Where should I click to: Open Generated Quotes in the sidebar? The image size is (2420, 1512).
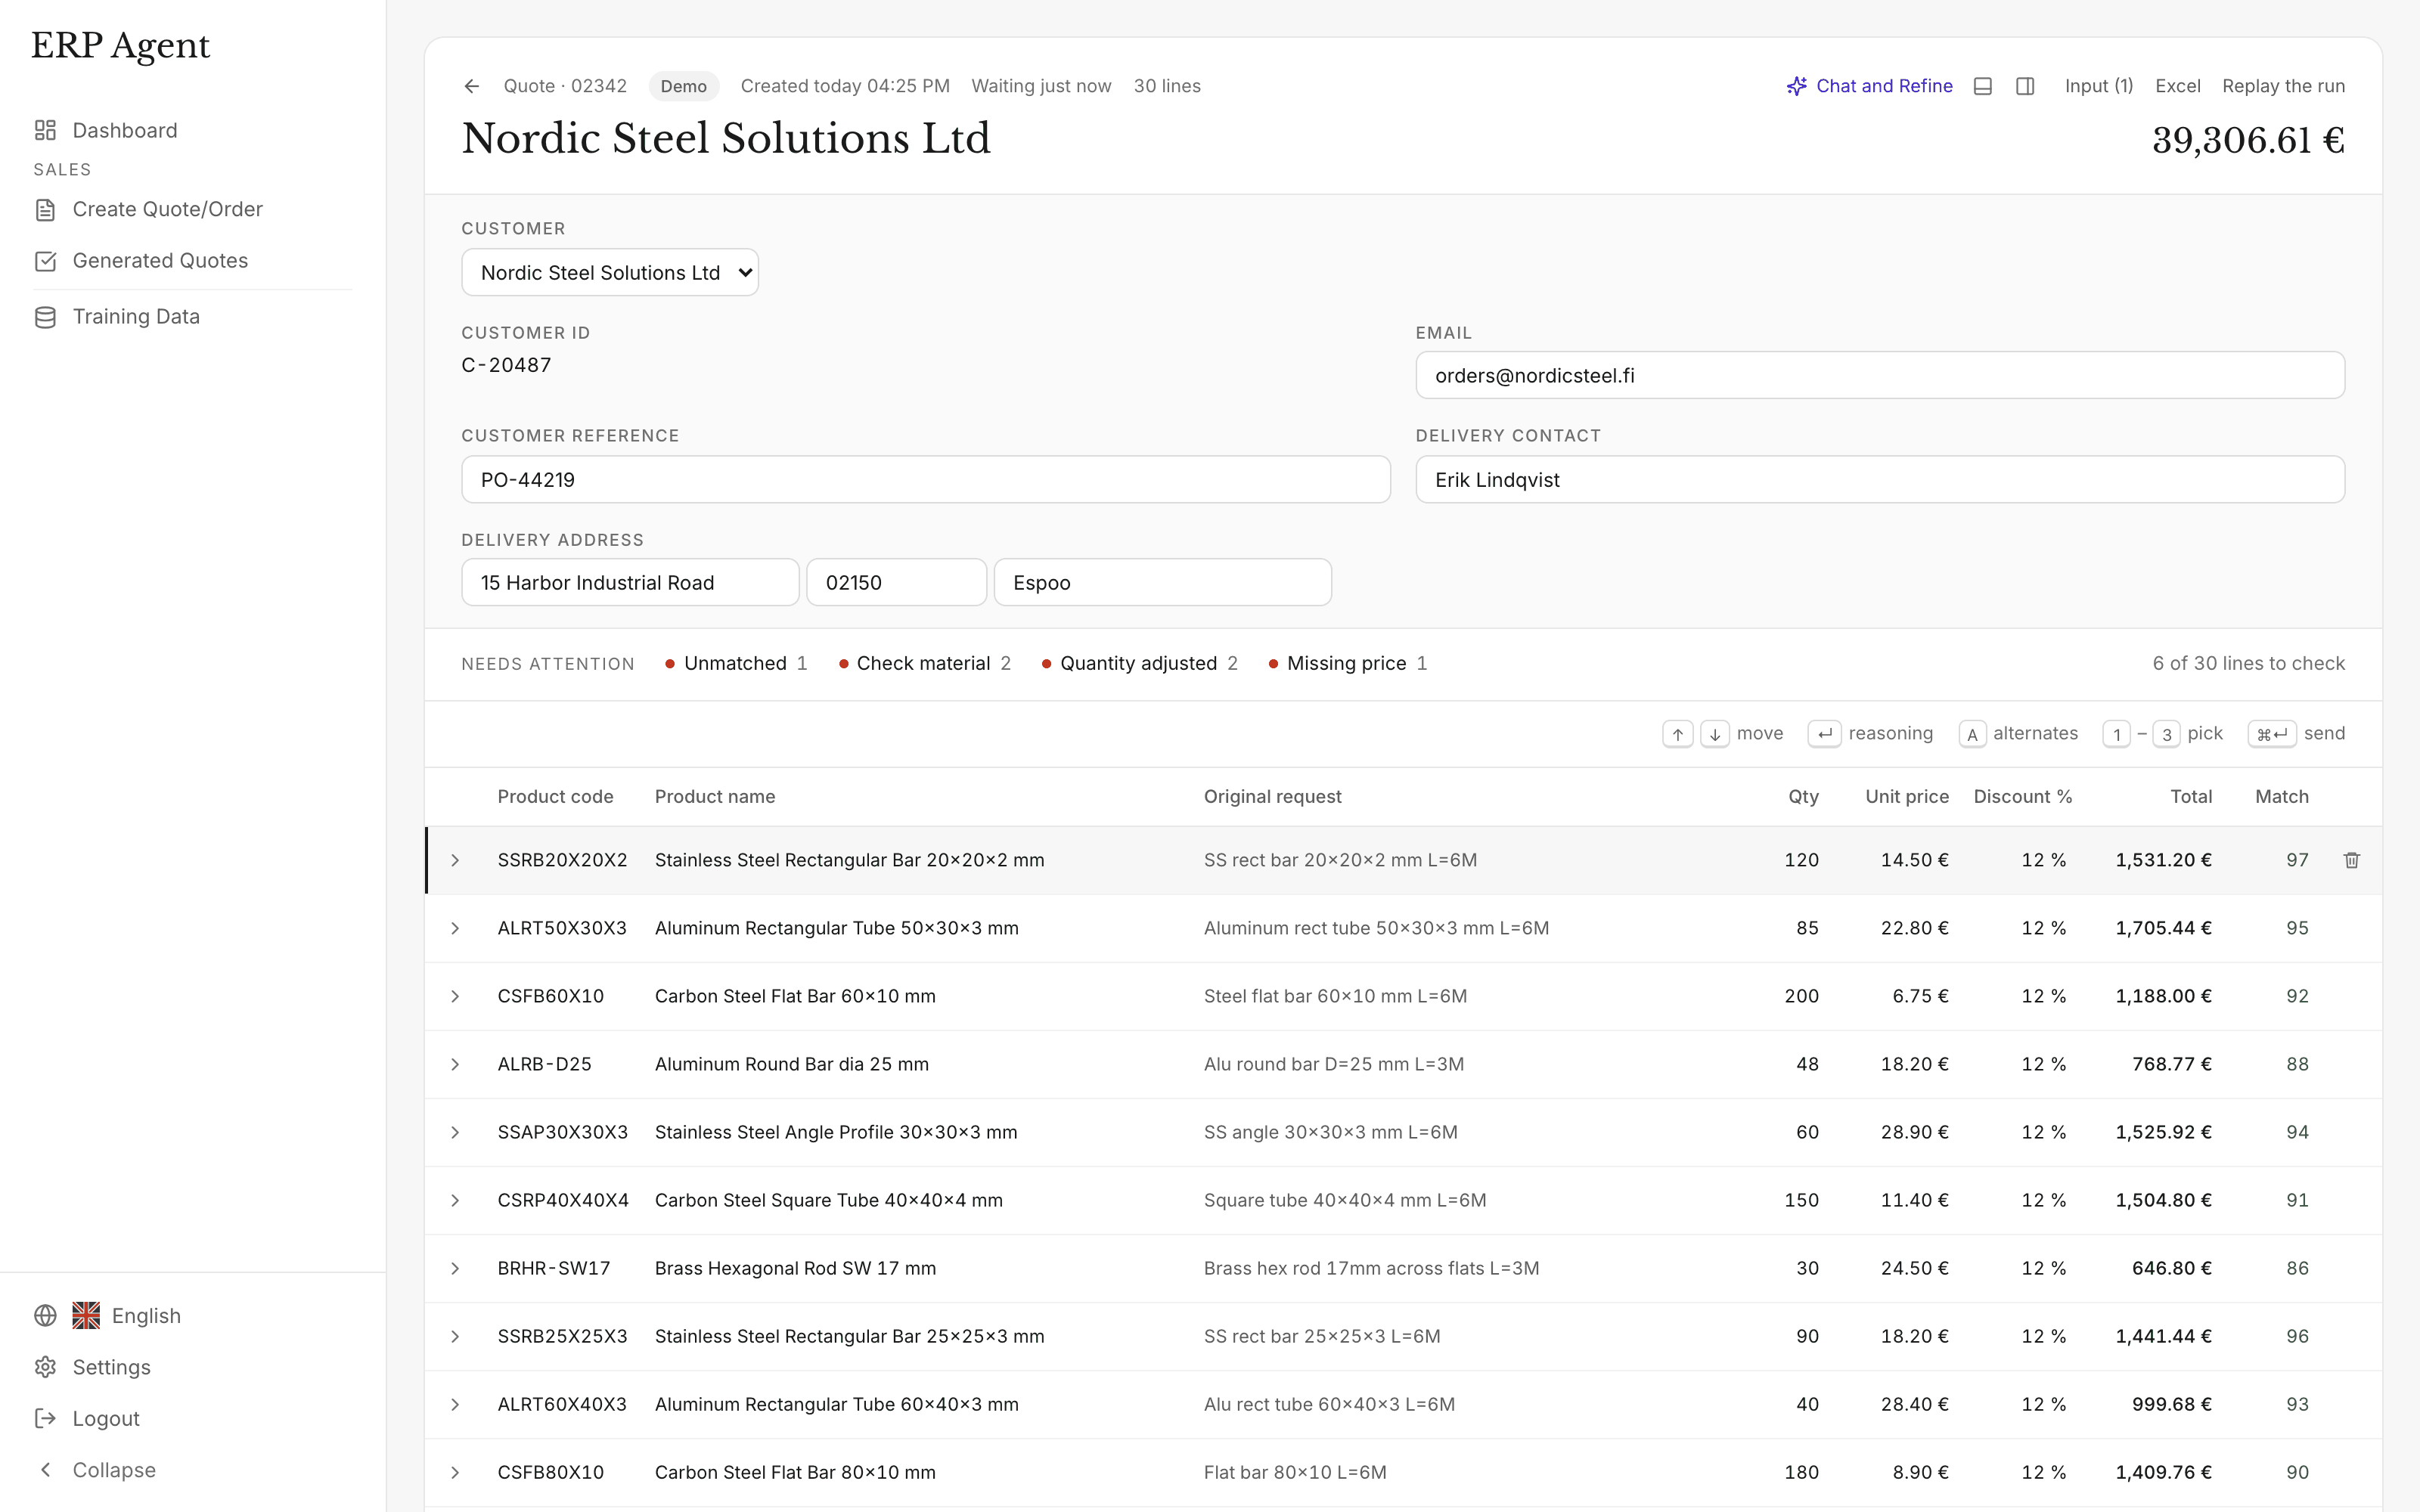(160, 261)
